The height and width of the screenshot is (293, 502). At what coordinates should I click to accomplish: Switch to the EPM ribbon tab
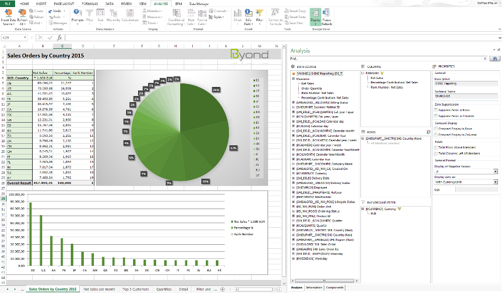[x=178, y=3]
